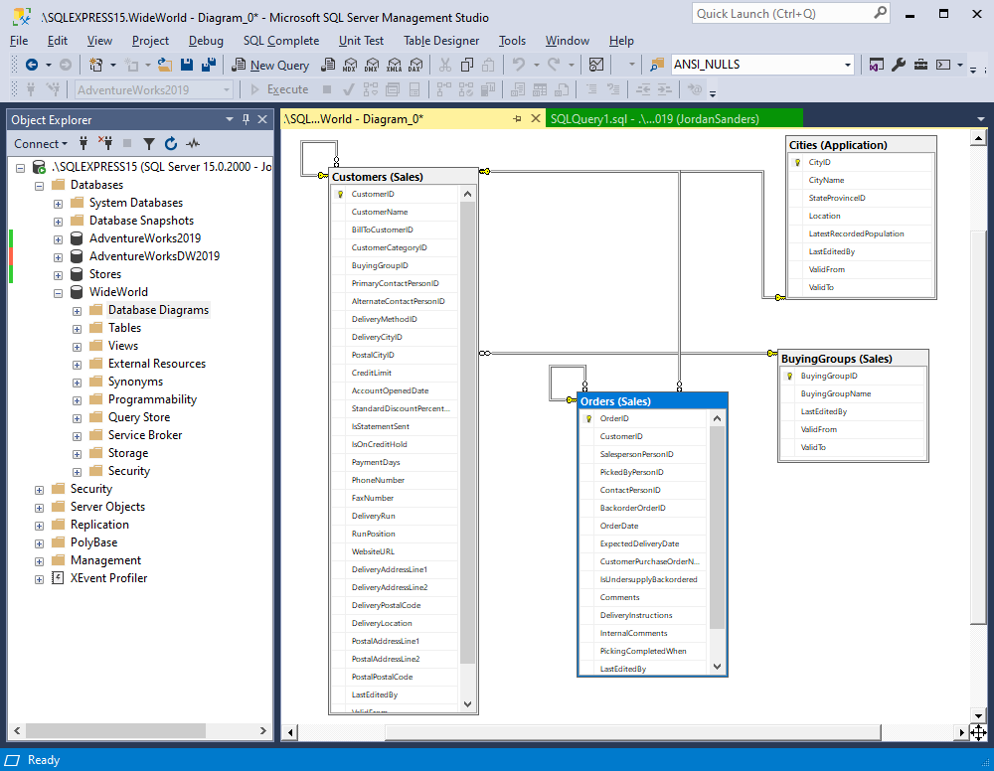Open the SQL Complete menu

click(x=281, y=41)
